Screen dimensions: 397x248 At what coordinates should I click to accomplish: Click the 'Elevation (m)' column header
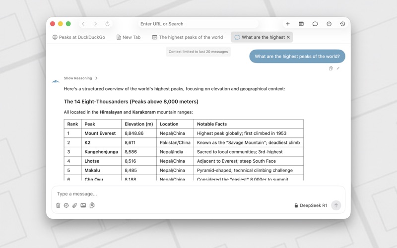[139, 124]
